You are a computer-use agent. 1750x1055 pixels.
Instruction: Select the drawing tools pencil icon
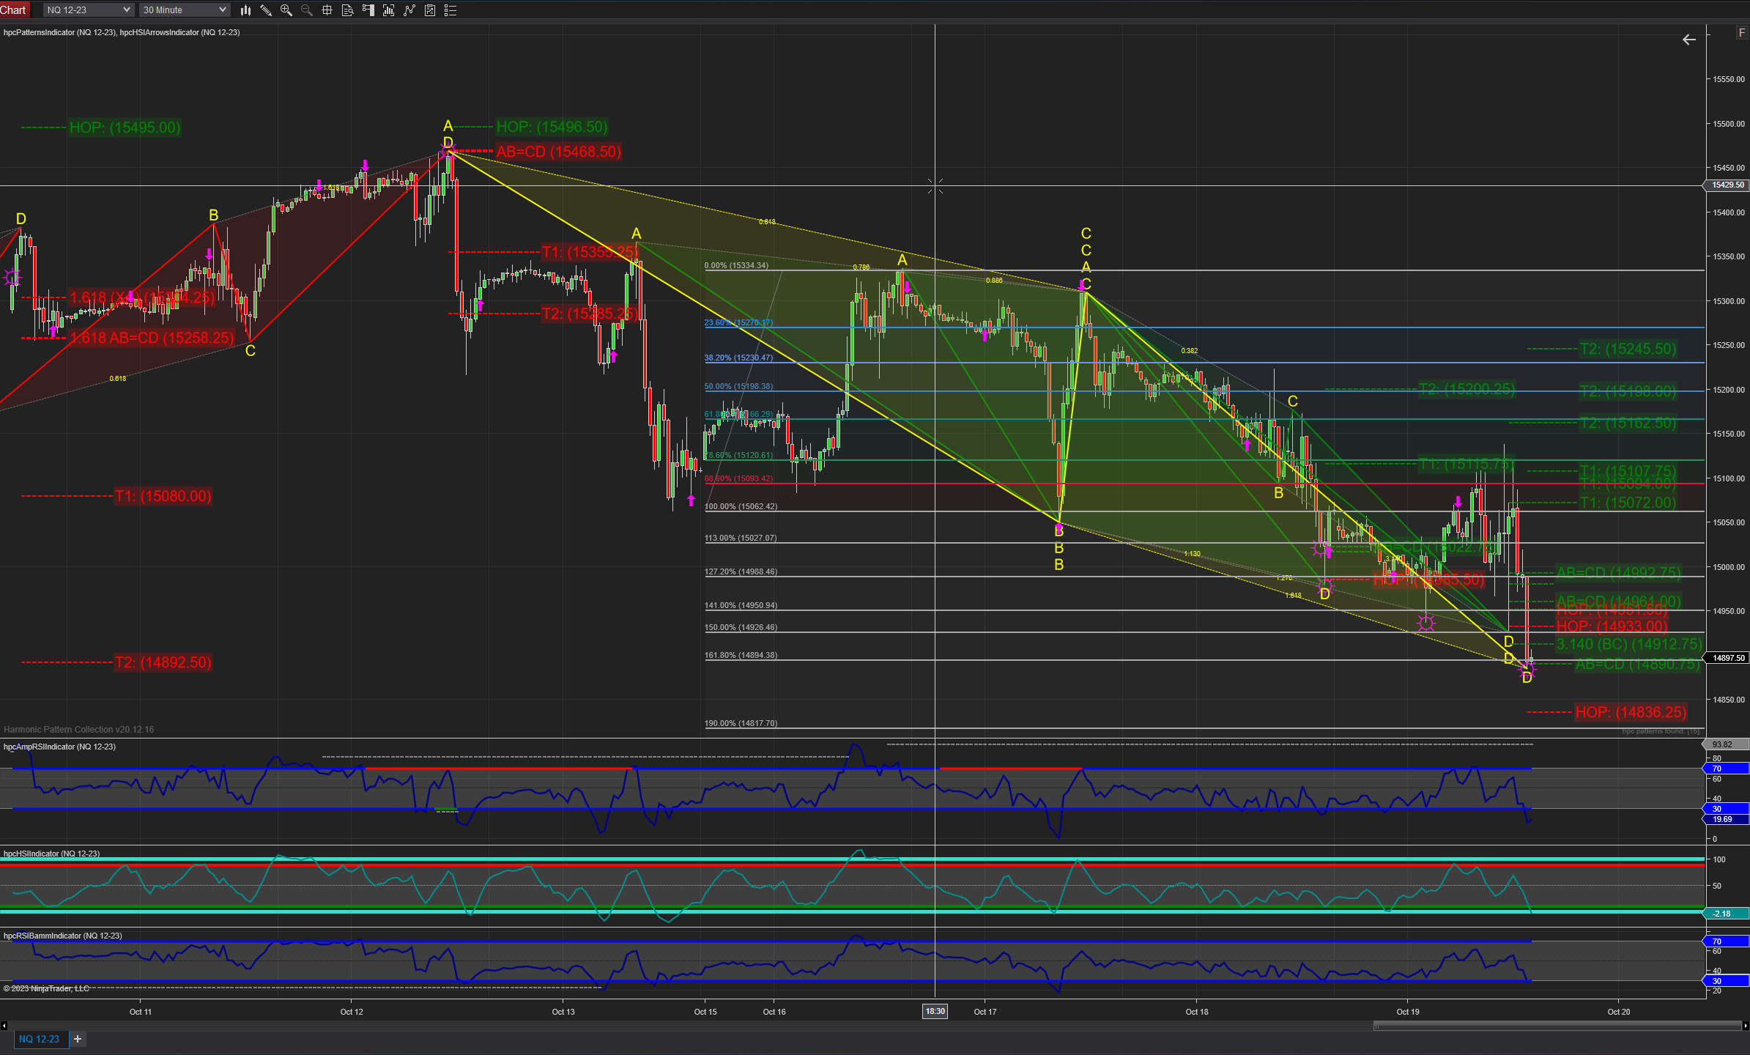pos(266,10)
